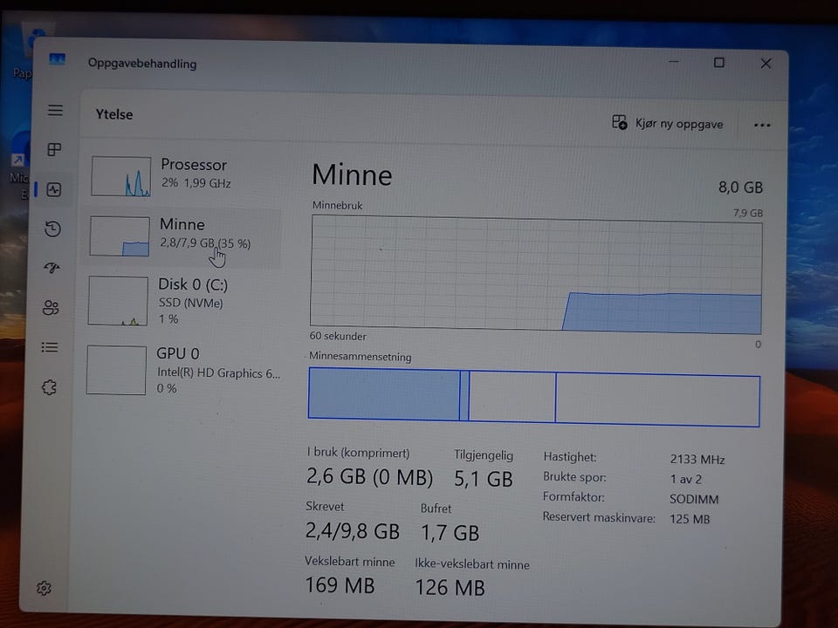Click Kjør ny oppgave button
838x628 pixels.
tap(668, 124)
